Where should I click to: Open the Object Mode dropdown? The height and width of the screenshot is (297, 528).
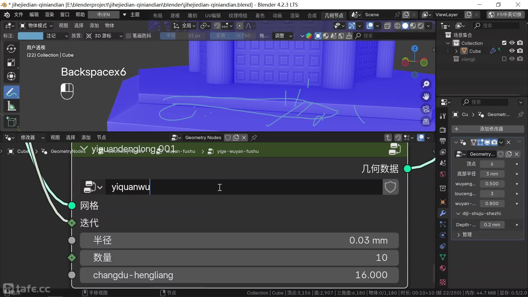[x=36, y=26]
